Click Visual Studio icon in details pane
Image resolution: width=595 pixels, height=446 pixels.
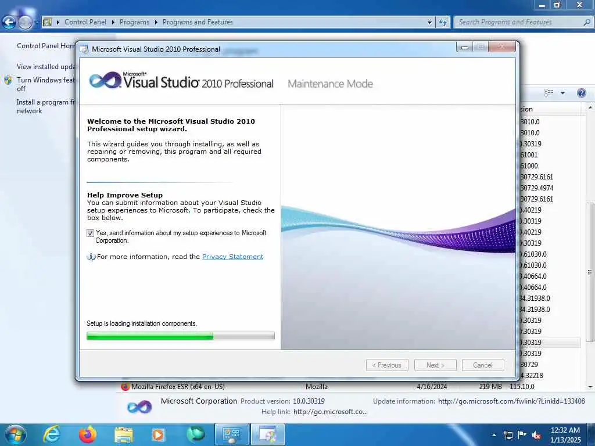coord(139,407)
